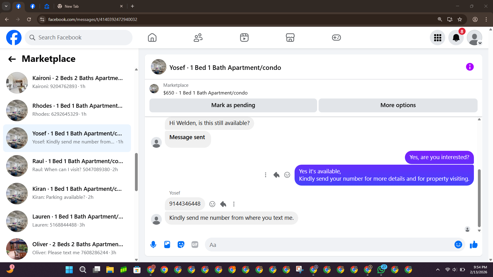The width and height of the screenshot is (493, 277).
Task: Click the conversation list scrollbar thumb
Action: click(136, 172)
